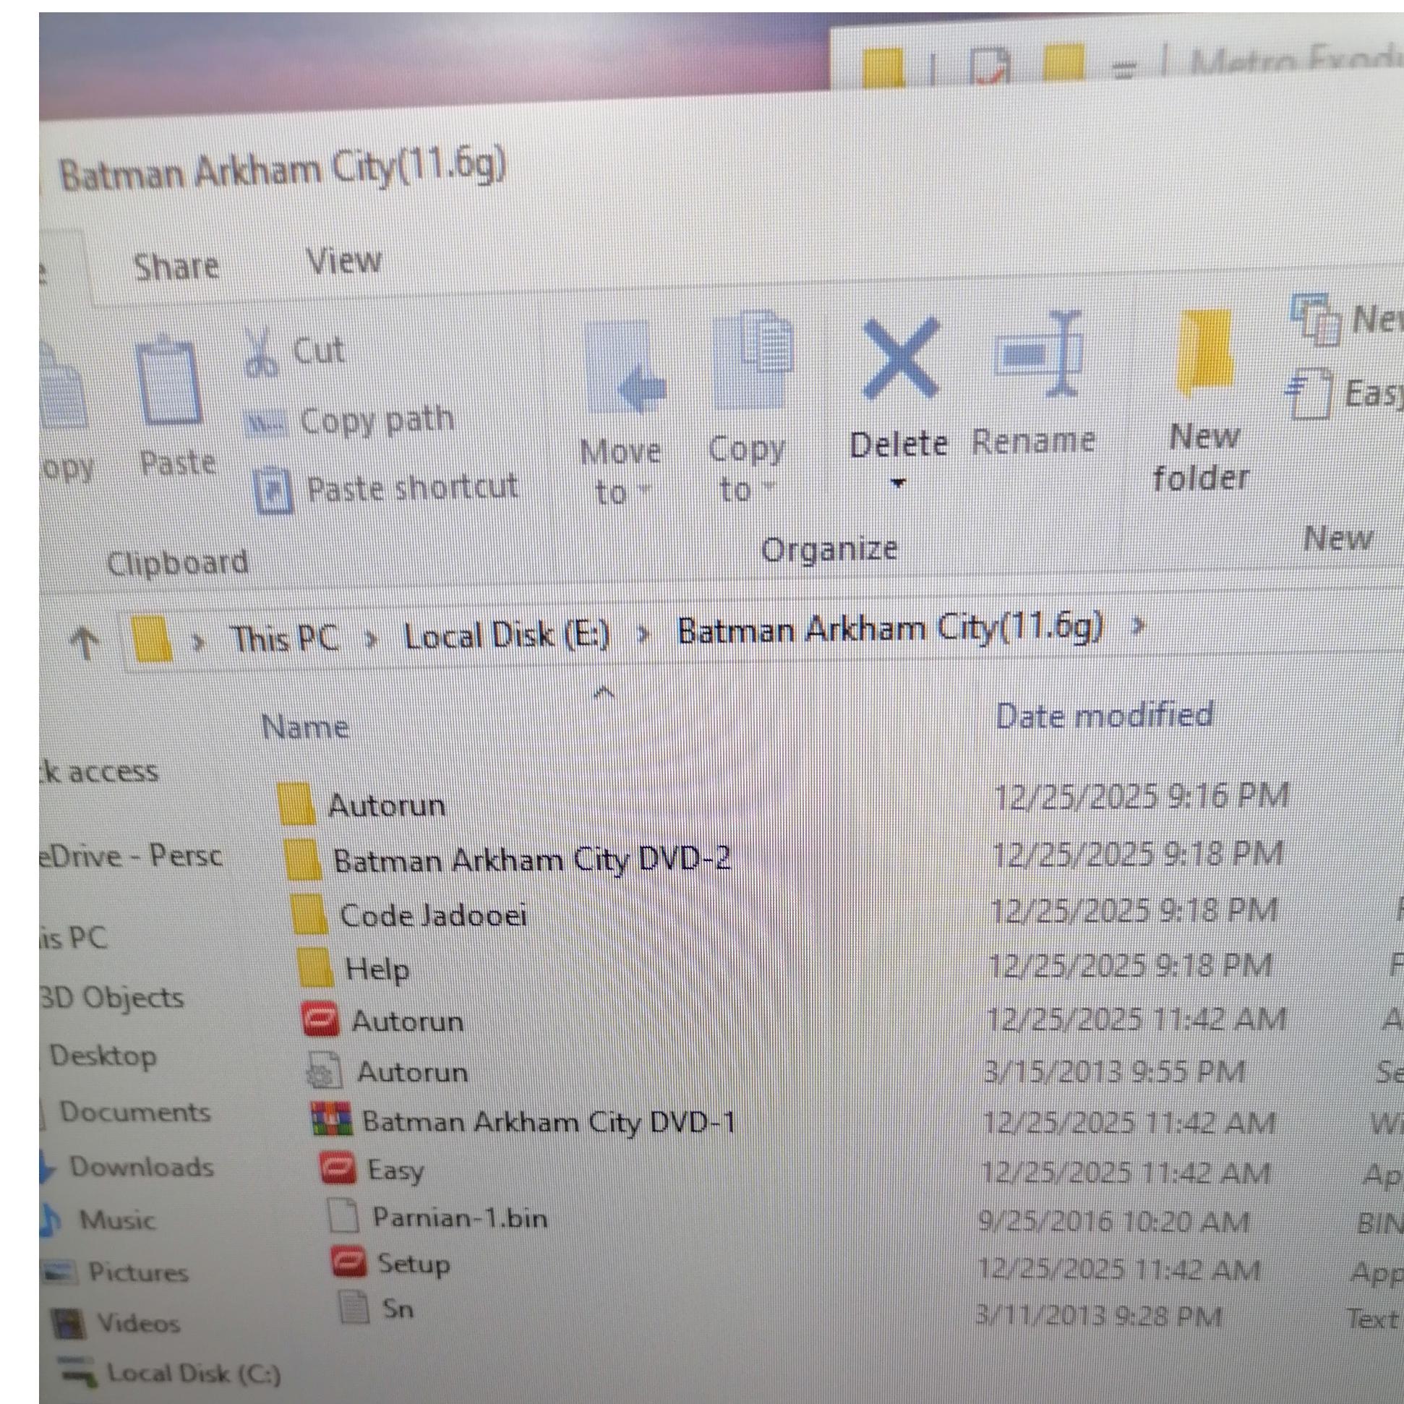Click the Cut scissors icon

[261, 353]
